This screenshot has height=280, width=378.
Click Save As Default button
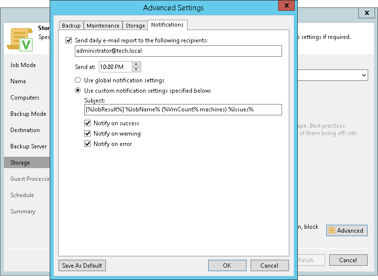82,266
